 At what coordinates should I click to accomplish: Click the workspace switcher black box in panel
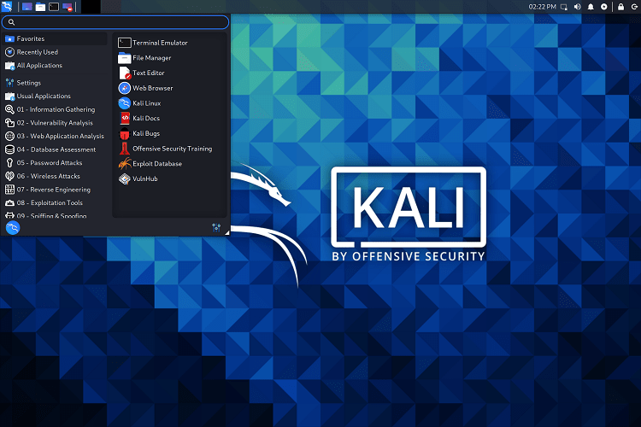click(91, 7)
